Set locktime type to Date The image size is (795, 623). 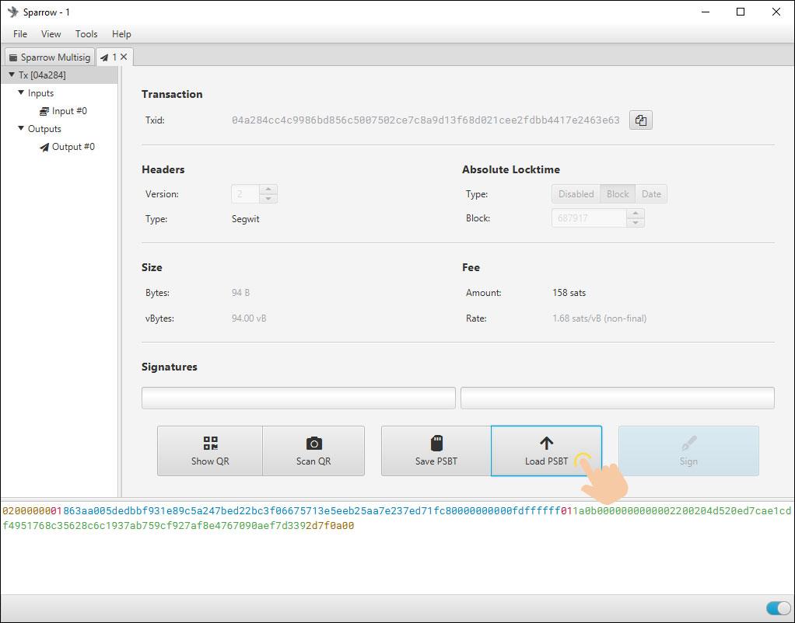(651, 194)
